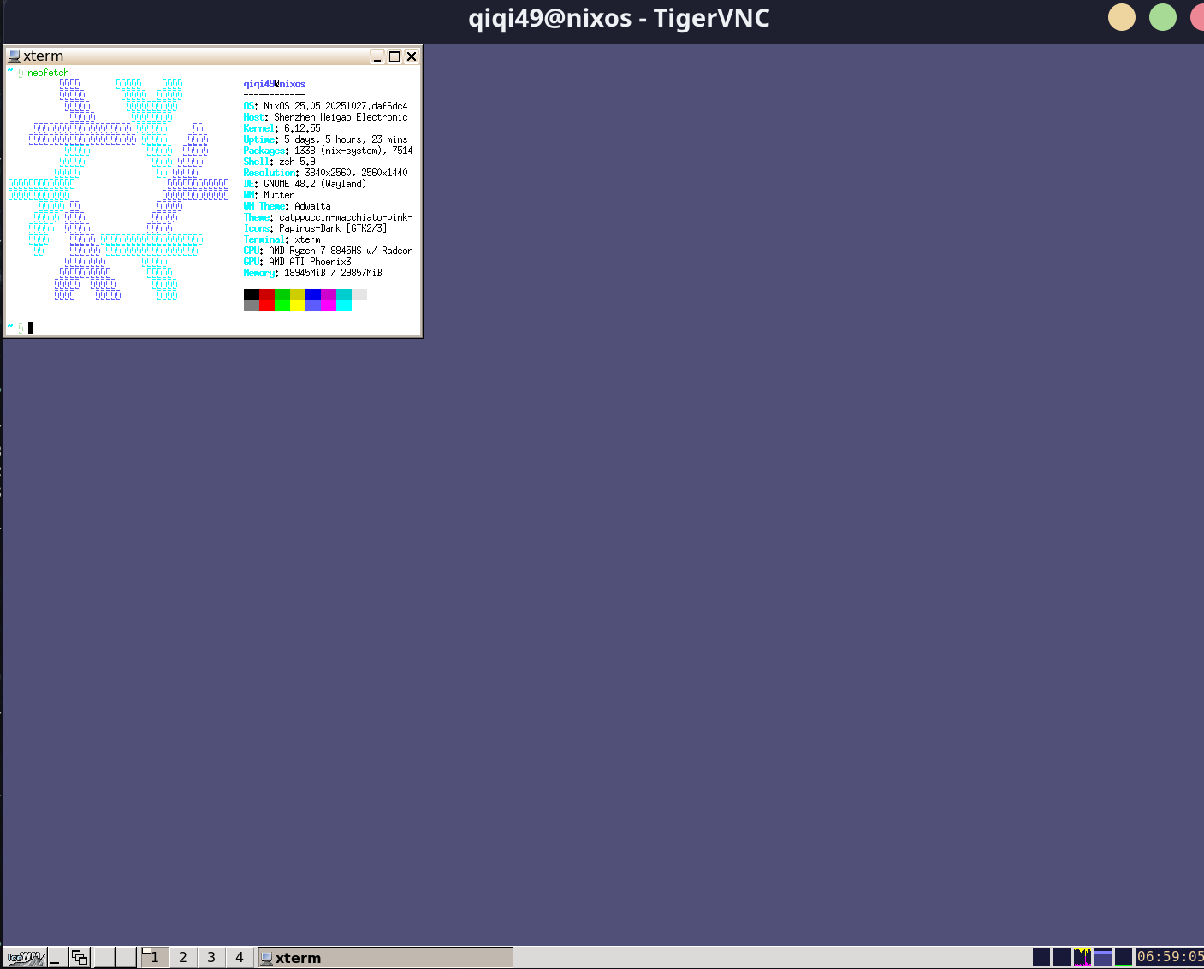Image resolution: width=1204 pixels, height=969 pixels.
Task: Click the taskbar clock showing 06:59:05
Action: [x=1169, y=957]
